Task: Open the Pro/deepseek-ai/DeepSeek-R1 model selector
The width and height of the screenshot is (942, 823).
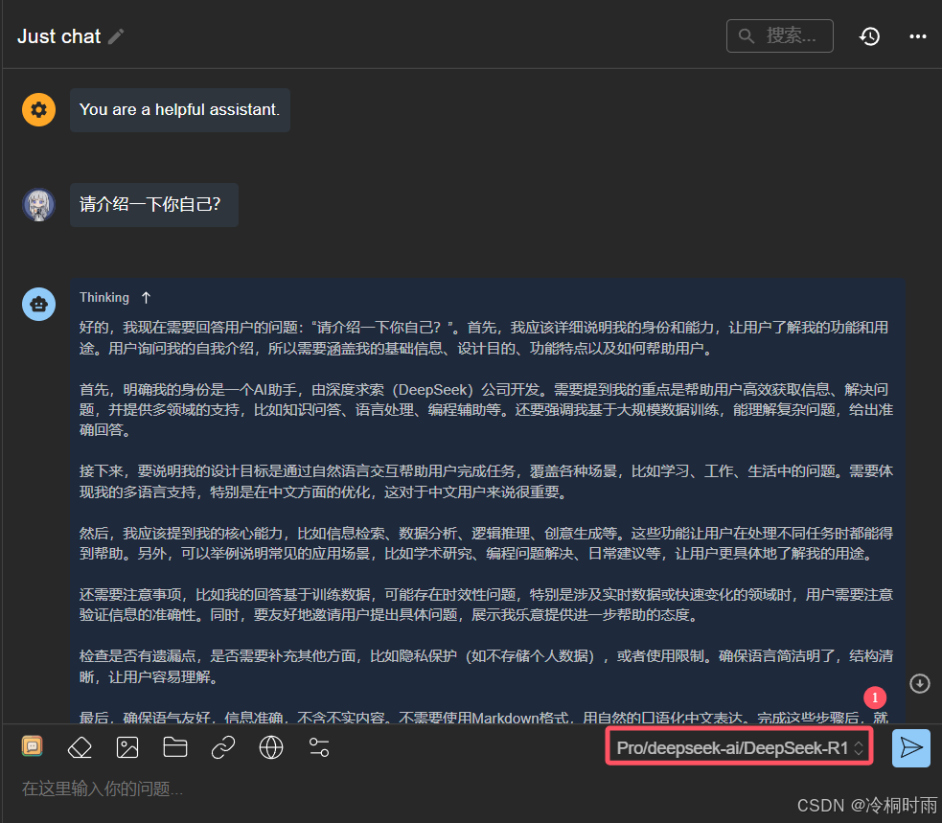Action: pyautogui.click(x=738, y=746)
